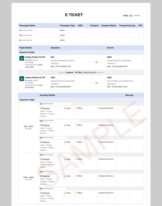Viewport: 162px width, 206px height.
Task: Open the Airline PNR link under CX 427
Action: pyautogui.click(x=29, y=67)
